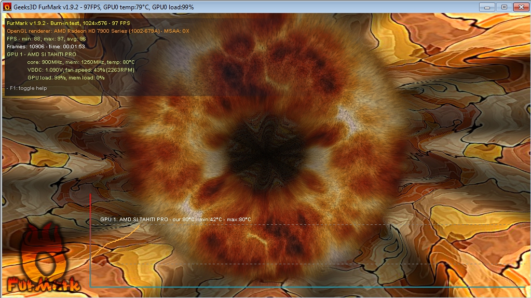This screenshot has width=531, height=298.
Task: Click the 'VDDC: 1.090V, fan speed: 43%' line
Action: coord(81,70)
